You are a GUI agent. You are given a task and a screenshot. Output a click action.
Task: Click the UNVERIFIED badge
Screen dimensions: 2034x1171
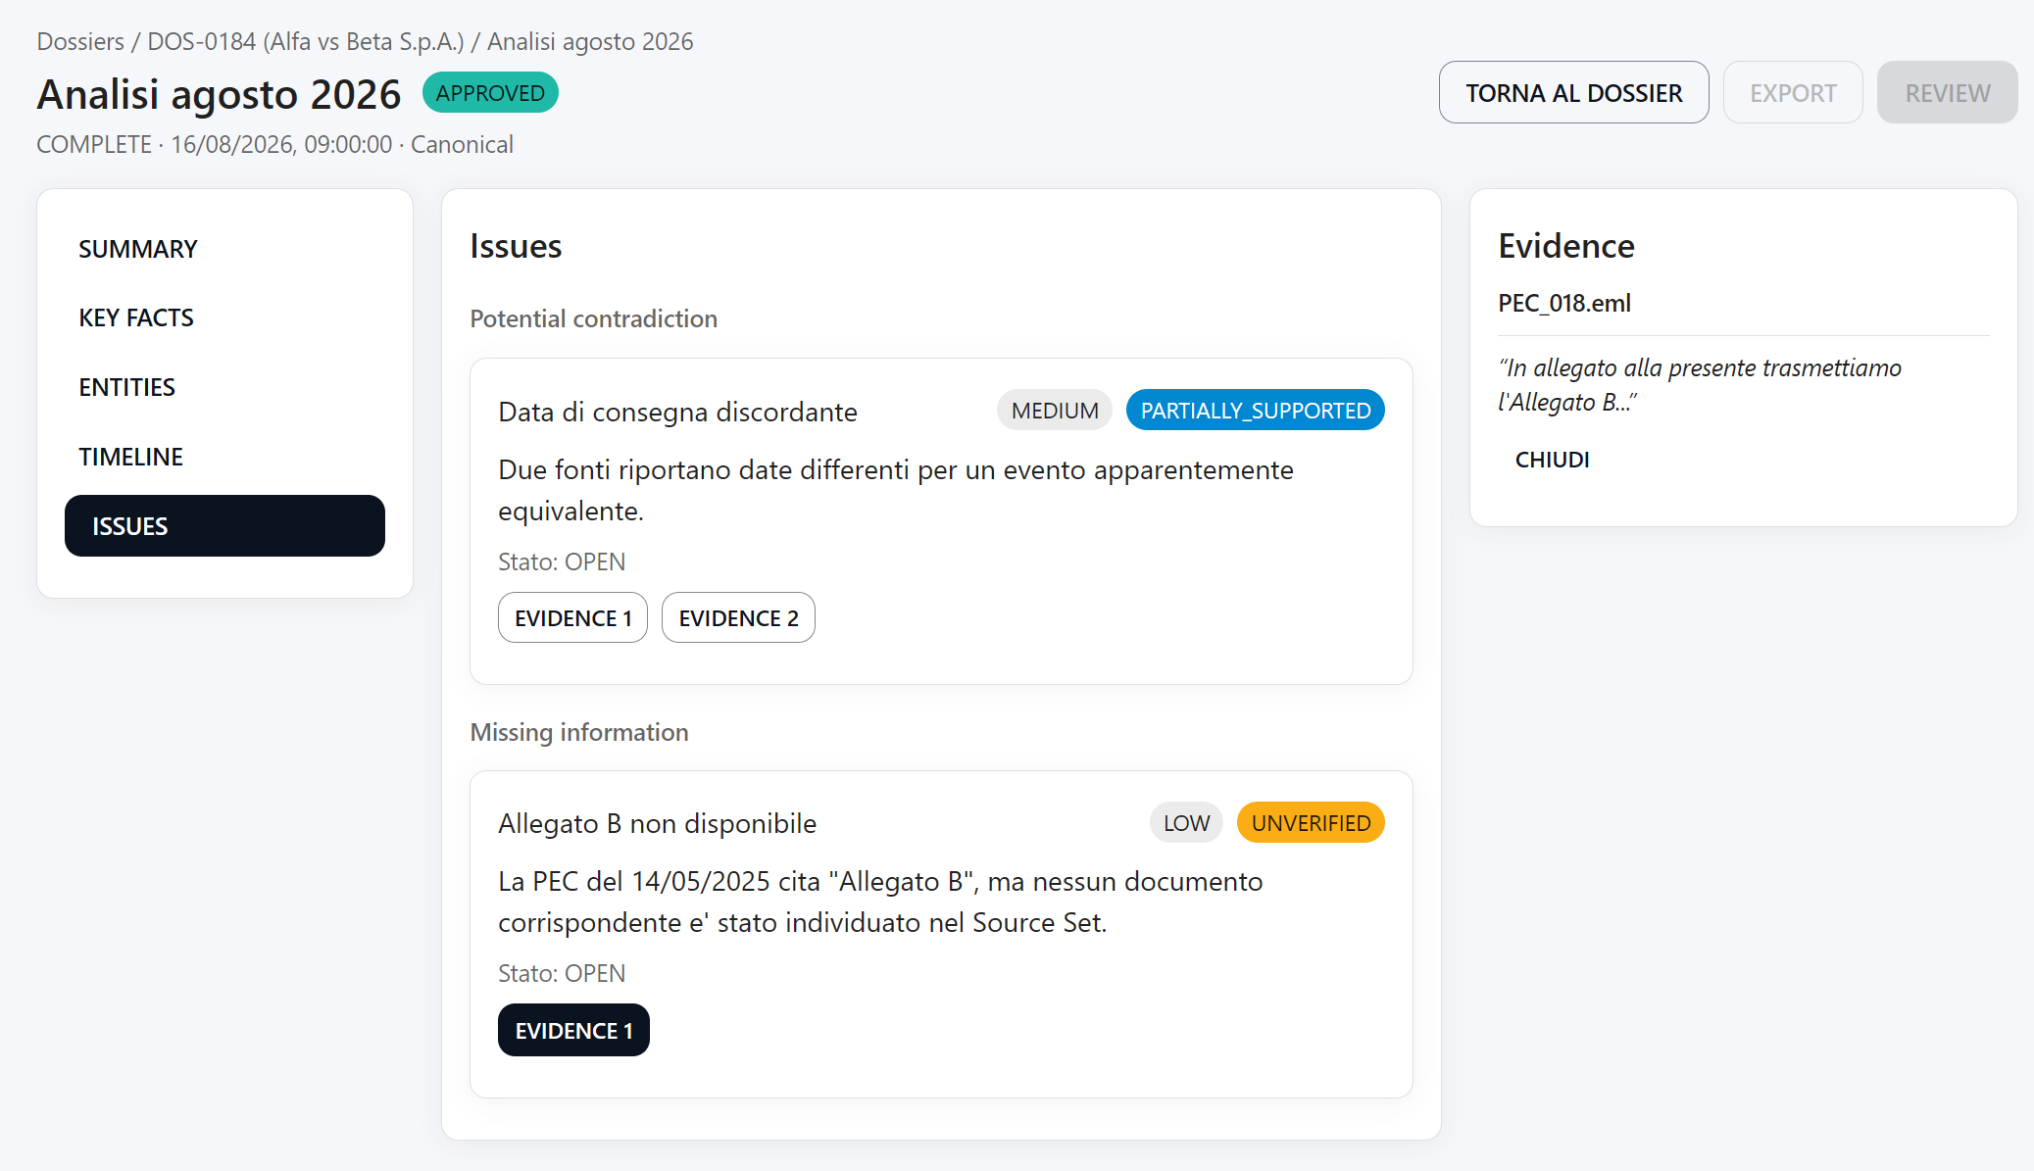point(1311,823)
